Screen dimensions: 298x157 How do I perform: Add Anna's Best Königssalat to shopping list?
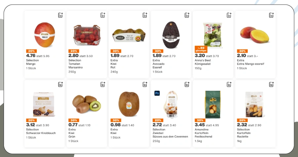coord(229,15)
